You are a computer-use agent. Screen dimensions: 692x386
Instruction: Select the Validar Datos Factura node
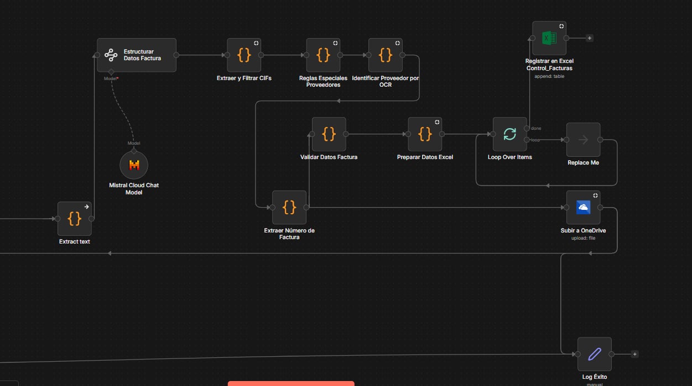(329, 134)
